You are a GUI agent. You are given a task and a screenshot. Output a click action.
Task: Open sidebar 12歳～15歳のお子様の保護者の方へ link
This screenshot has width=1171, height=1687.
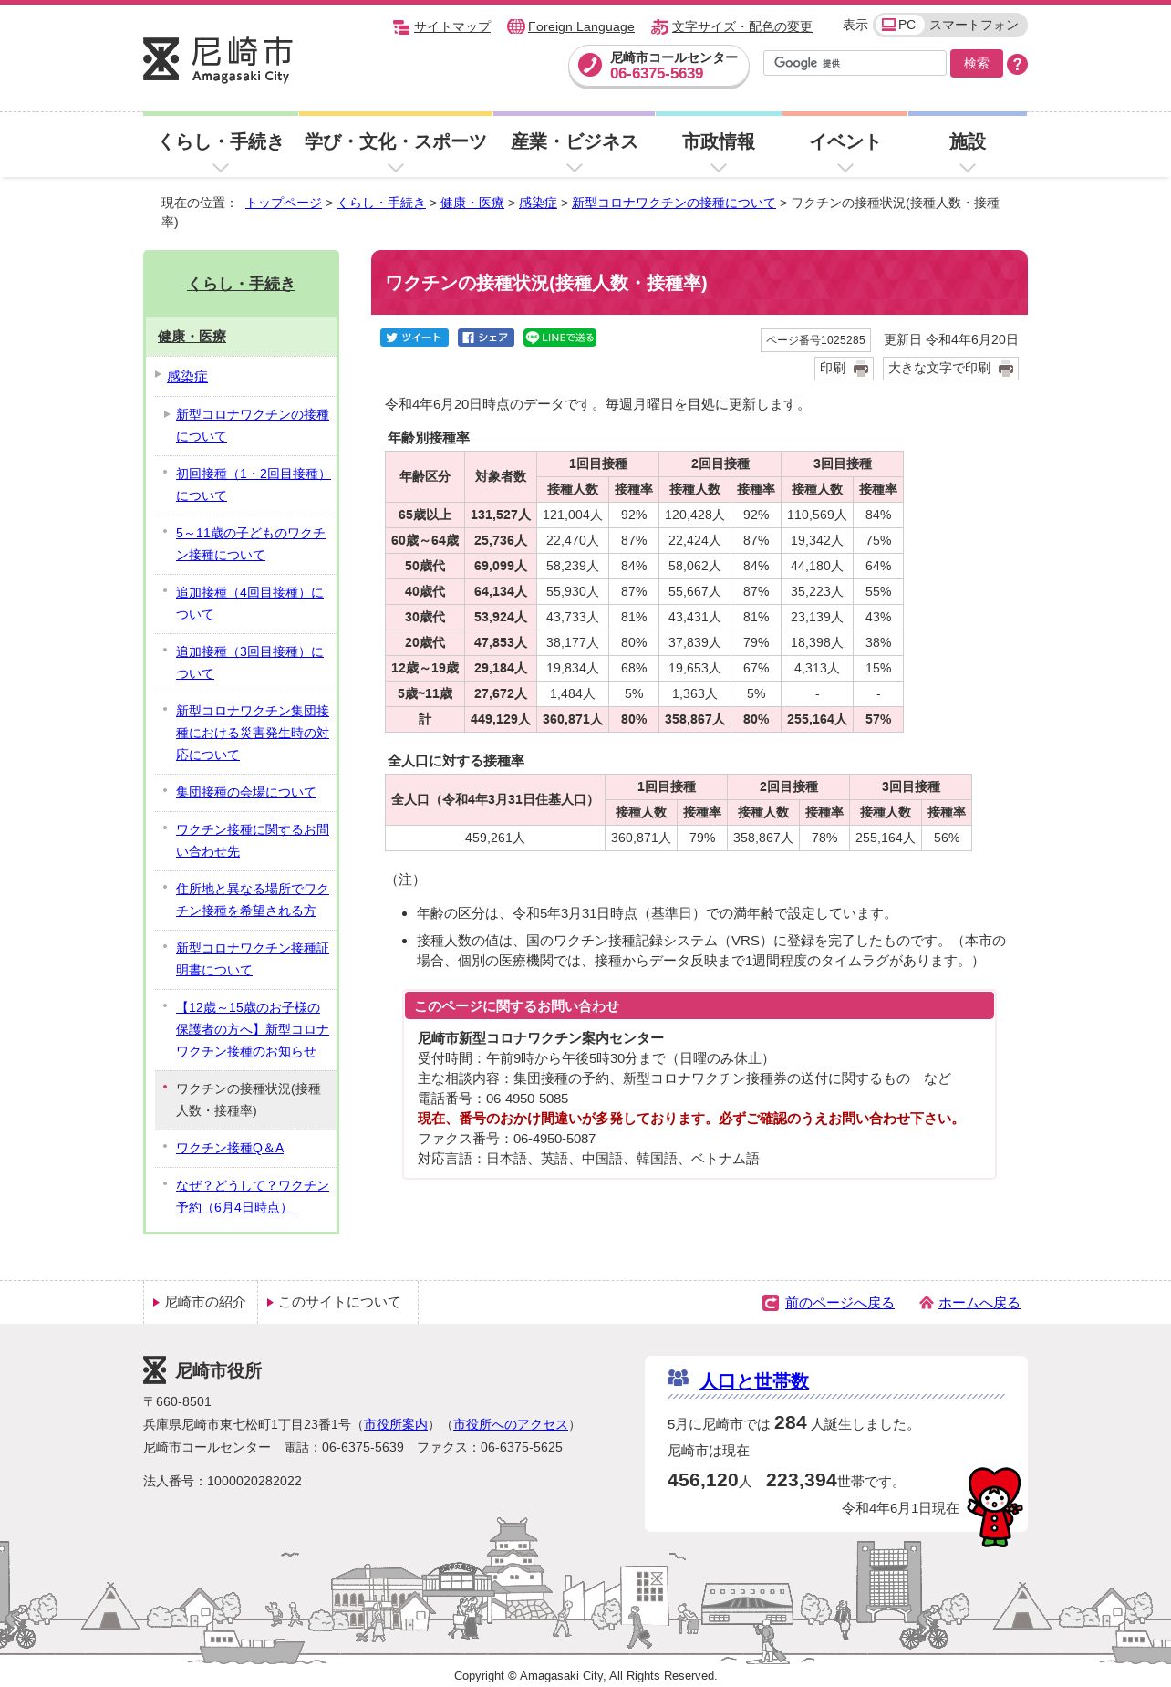pos(253,1029)
